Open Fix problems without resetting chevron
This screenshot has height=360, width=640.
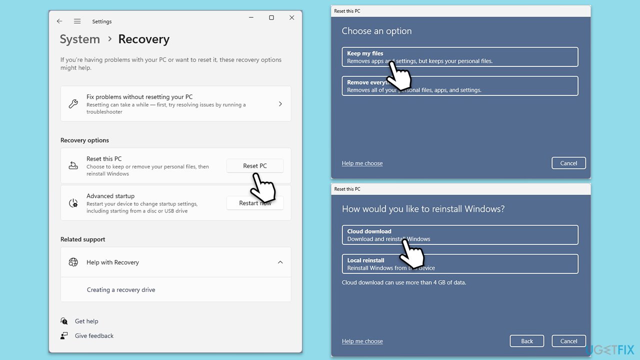[x=280, y=104]
